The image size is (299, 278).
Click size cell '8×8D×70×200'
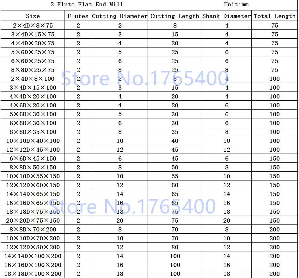pyautogui.click(x=33, y=230)
